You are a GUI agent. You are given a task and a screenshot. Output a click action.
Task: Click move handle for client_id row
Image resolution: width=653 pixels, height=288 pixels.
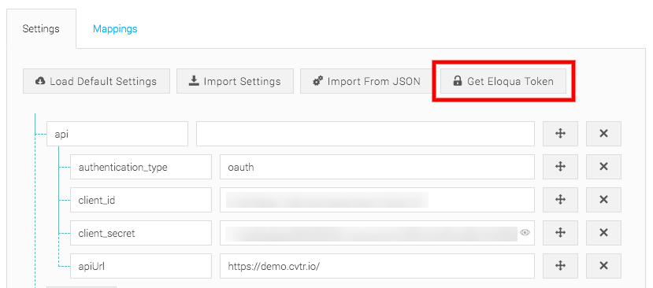point(560,200)
